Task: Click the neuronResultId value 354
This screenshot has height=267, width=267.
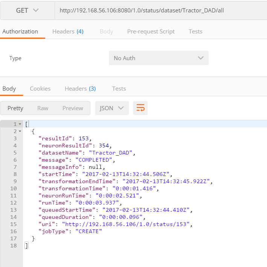Action: coord(104,146)
